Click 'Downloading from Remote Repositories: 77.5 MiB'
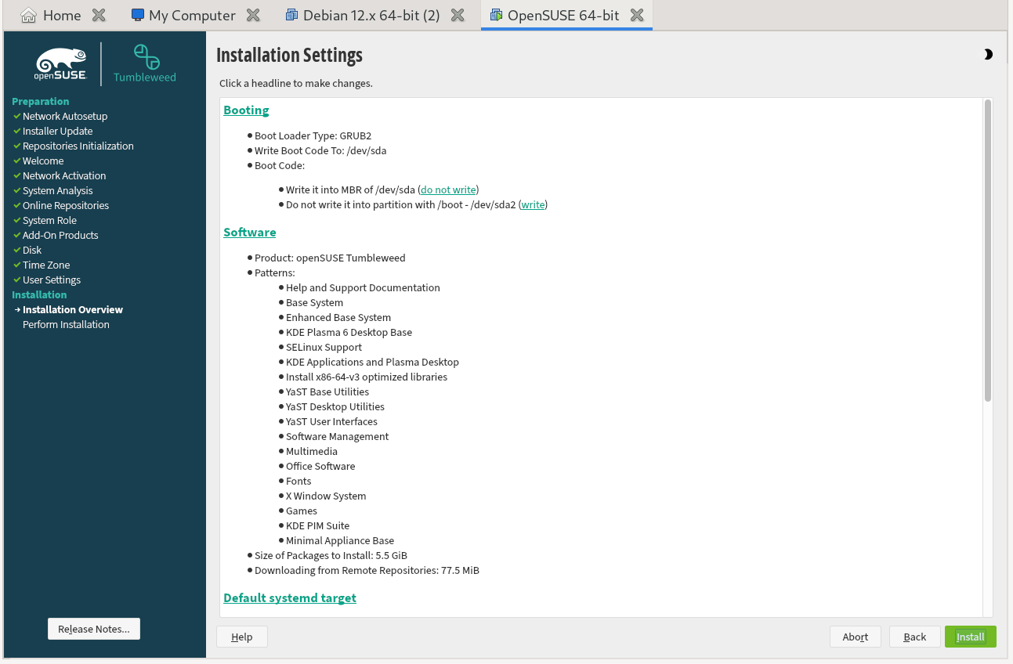Viewport: 1013px width, 664px height. click(x=367, y=571)
